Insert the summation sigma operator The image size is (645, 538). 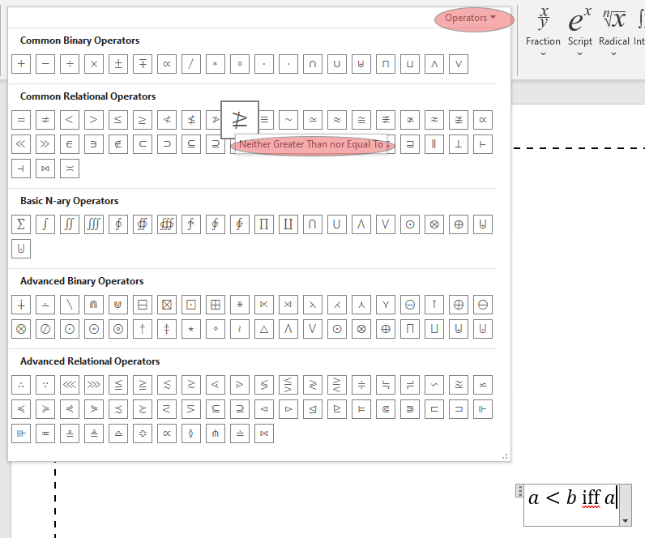[x=21, y=224]
